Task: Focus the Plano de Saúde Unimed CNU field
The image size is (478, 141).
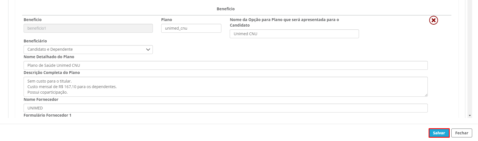Action: point(225,65)
